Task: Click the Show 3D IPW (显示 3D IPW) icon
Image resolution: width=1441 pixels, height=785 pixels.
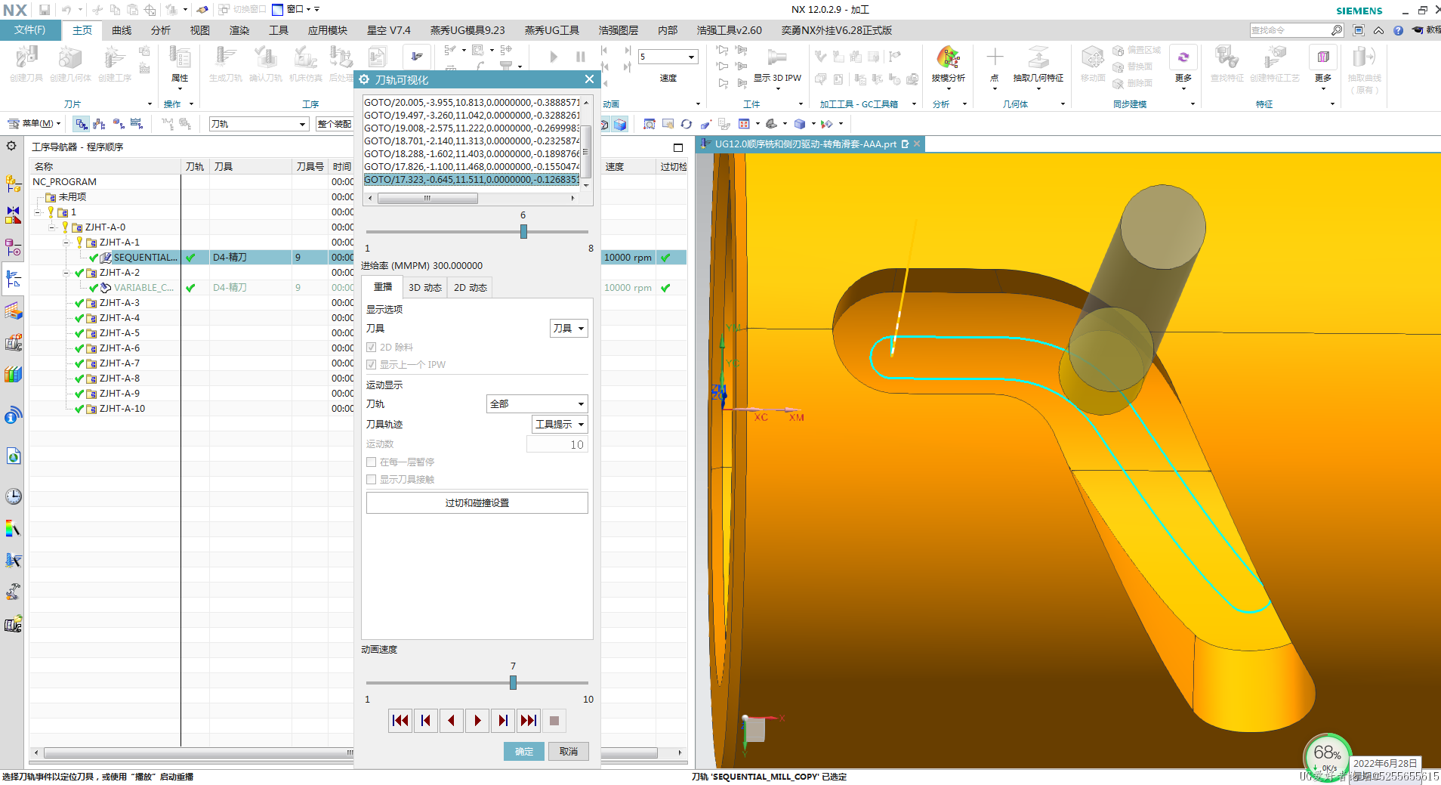Action: pyautogui.click(x=776, y=58)
